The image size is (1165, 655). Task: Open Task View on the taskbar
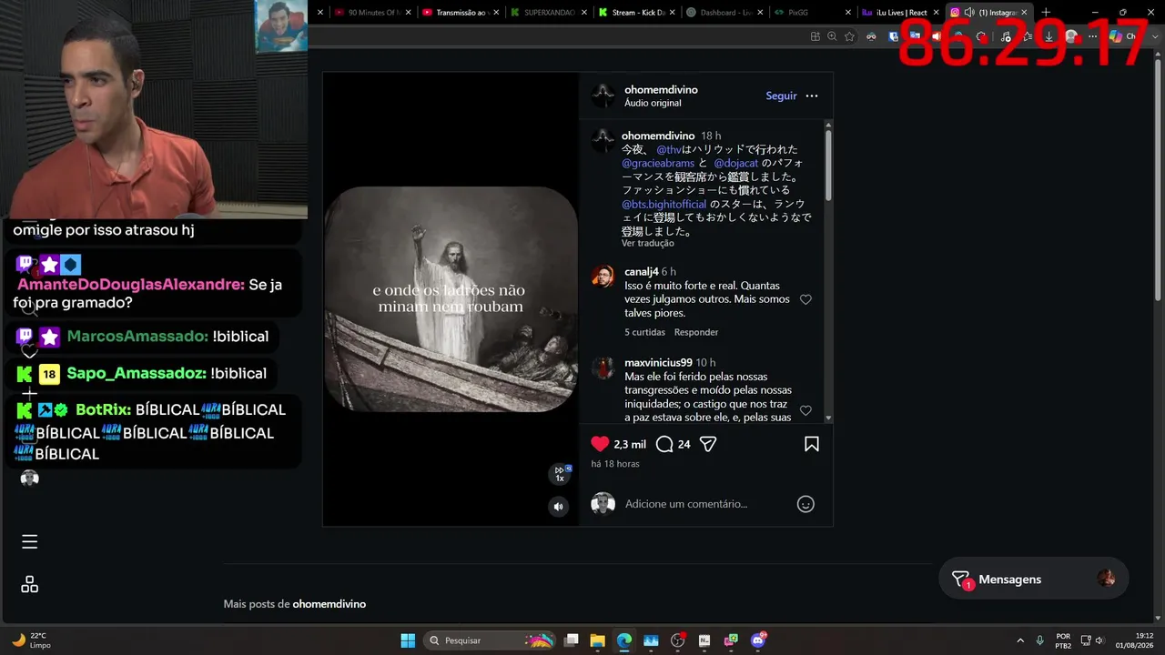(x=571, y=640)
